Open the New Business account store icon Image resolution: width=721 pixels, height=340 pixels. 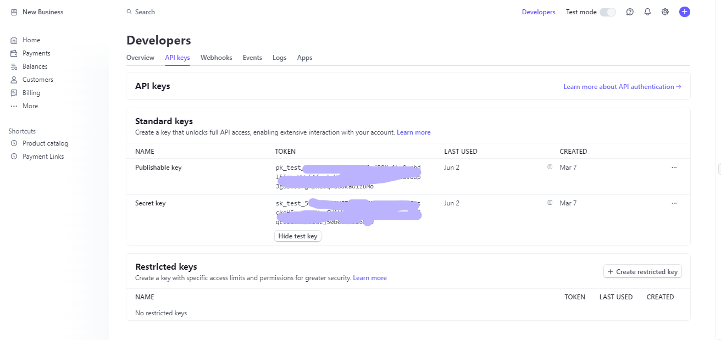point(14,12)
